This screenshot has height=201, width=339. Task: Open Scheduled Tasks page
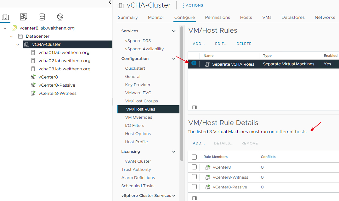[138, 186]
